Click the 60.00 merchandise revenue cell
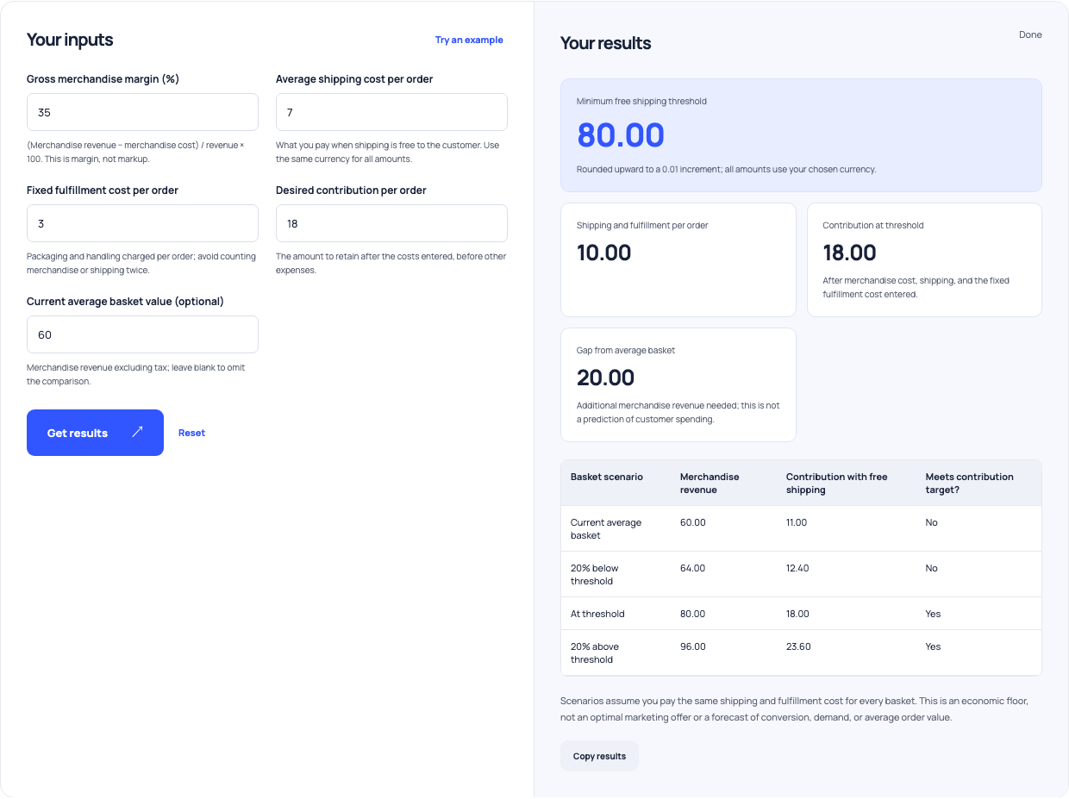The height and width of the screenshot is (799, 1069). pos(692,522)
